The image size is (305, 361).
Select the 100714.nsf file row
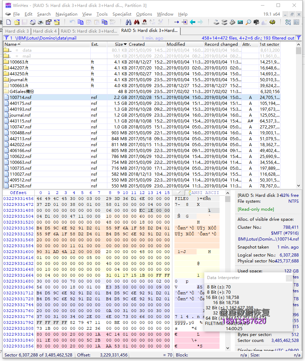click(x=142, y=98)
